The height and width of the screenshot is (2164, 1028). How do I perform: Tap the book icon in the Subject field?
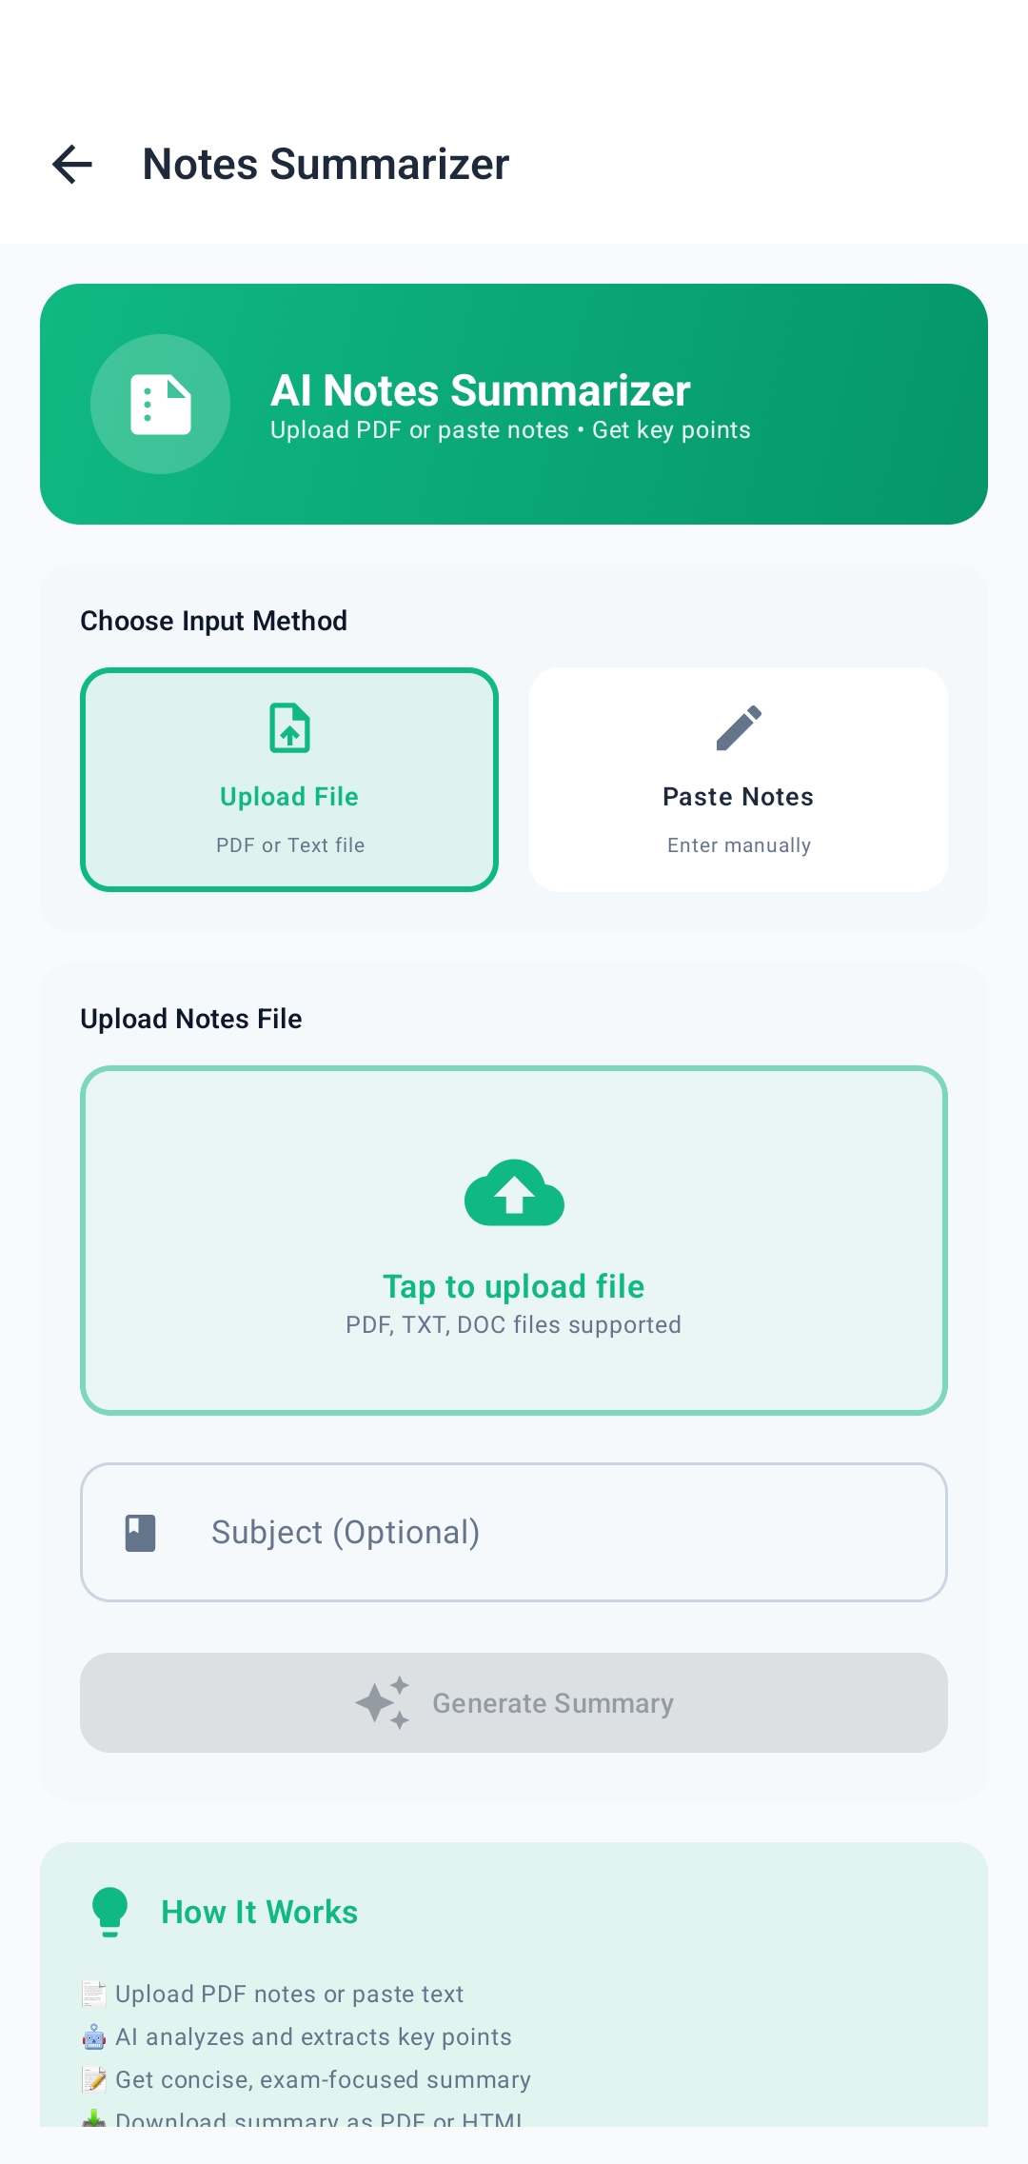[x=138, y=1531]
